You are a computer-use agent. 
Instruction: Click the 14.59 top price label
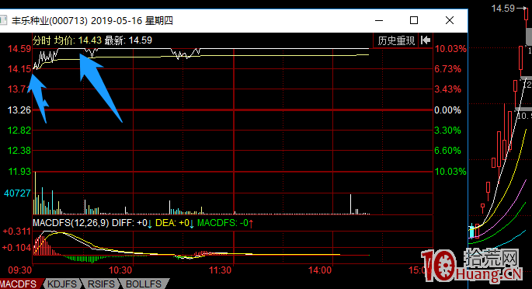click(x=19, y=49)
